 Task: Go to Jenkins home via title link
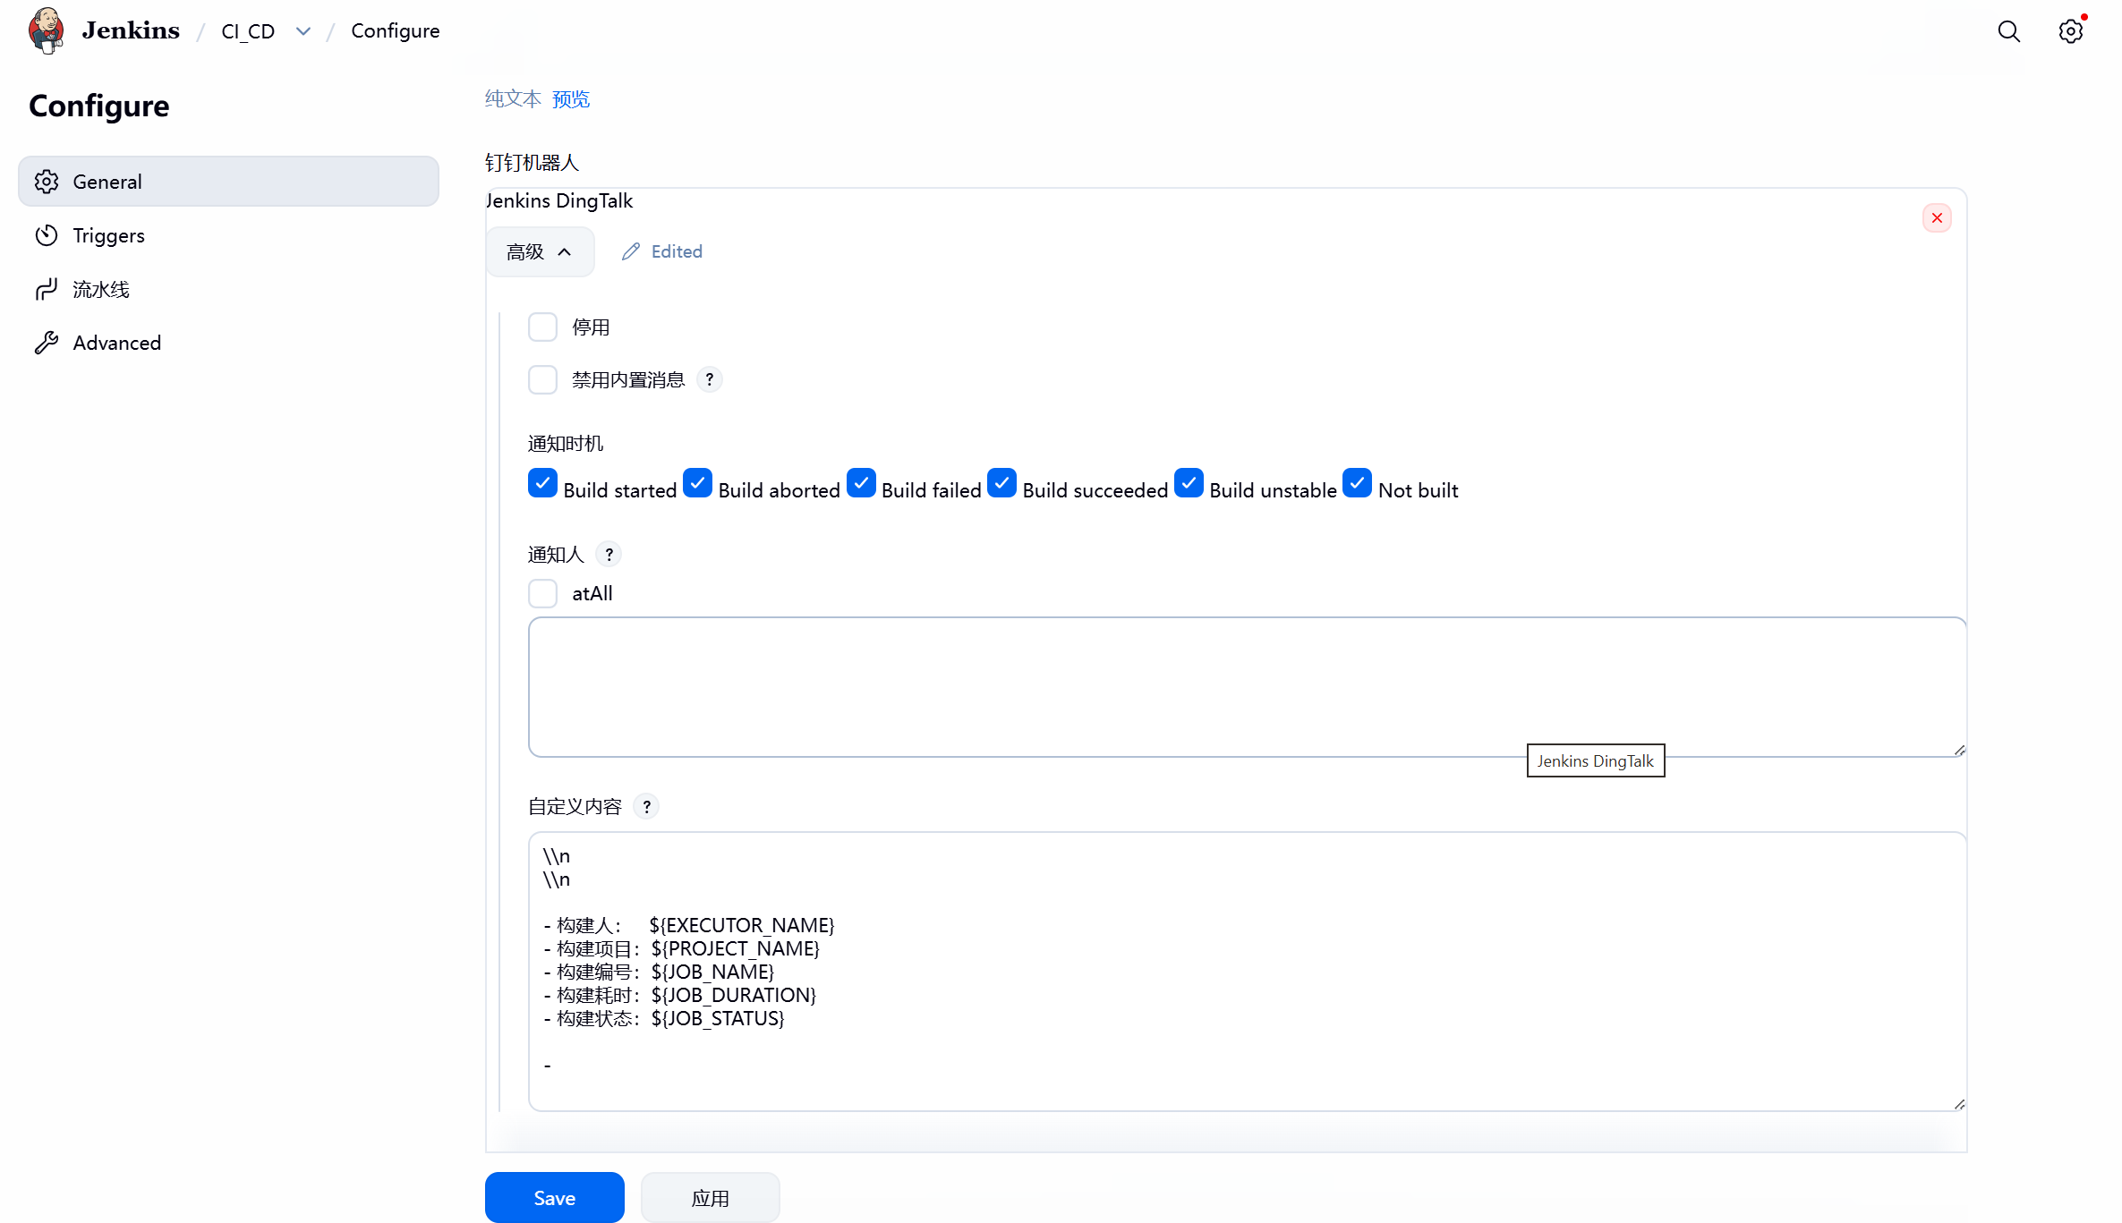coord(131,30)
